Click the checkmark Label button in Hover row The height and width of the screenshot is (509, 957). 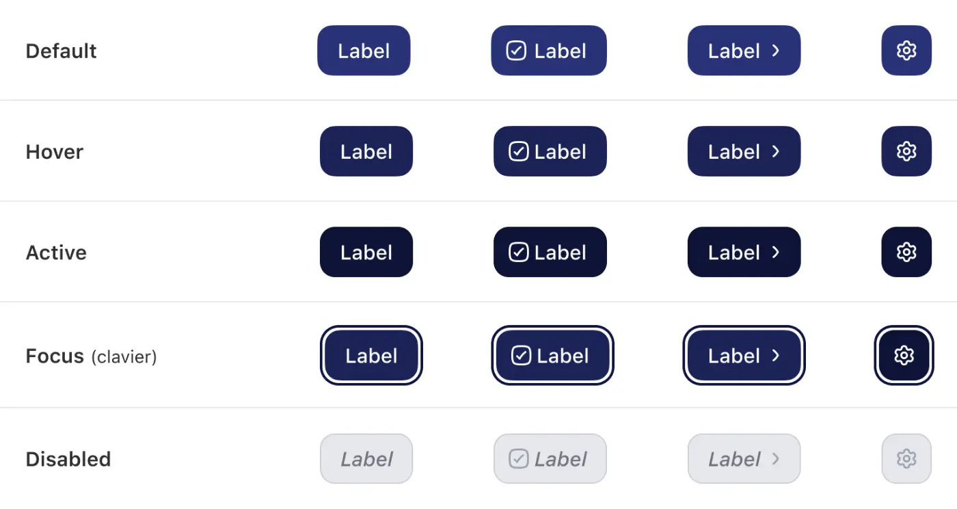click(x=550, y=151)
